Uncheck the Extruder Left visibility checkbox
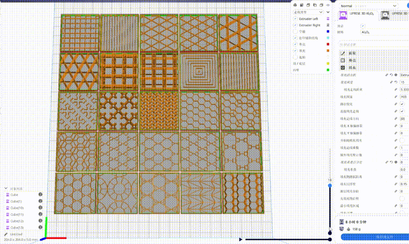Image resolution: width=409 pixels, height=244 pixels. pos(295,19)
